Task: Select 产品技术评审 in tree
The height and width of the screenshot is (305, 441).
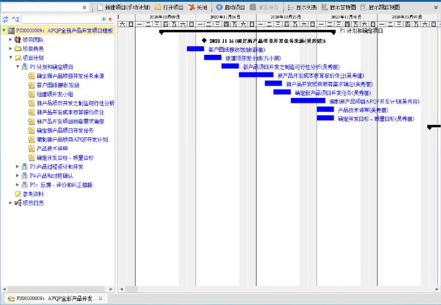Action: click(52, 148)
